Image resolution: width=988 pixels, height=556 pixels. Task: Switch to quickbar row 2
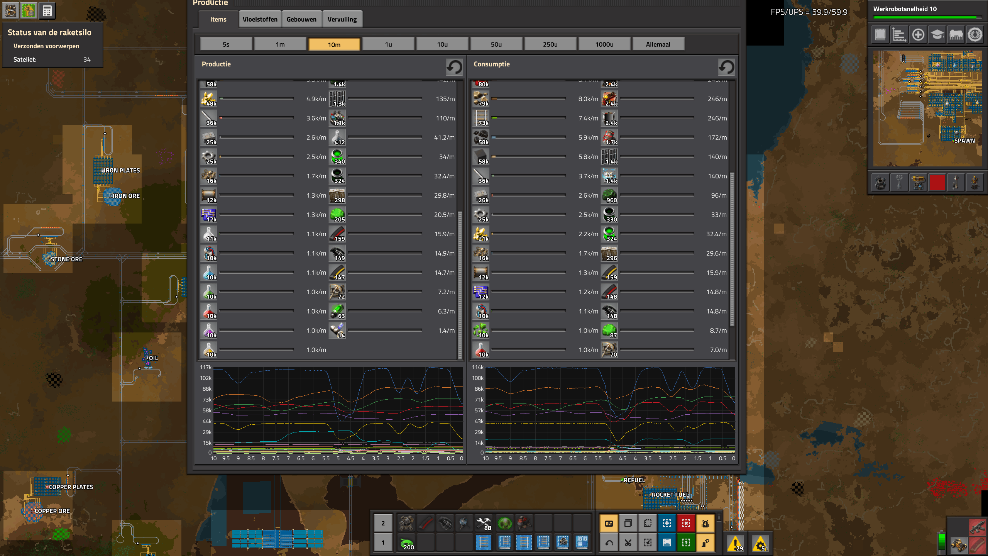pos(383,524)
